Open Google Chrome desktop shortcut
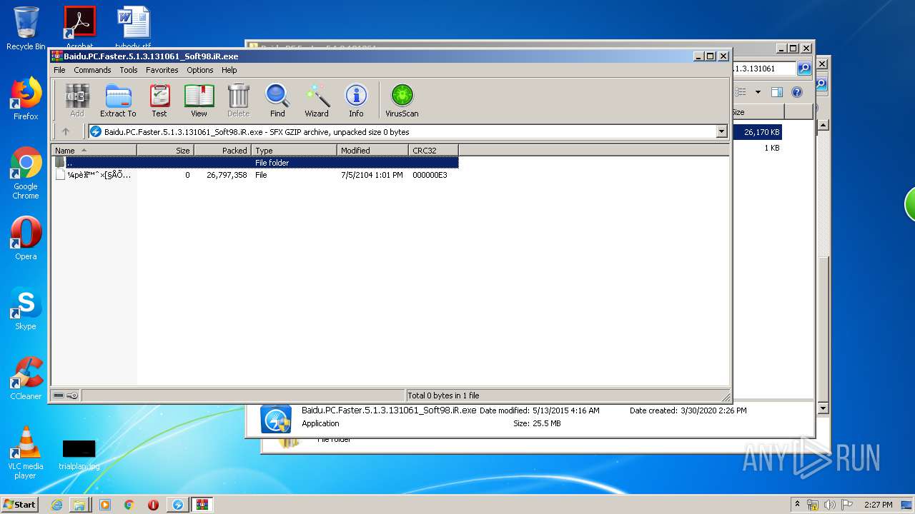915x514 pixels. point(26,173)
